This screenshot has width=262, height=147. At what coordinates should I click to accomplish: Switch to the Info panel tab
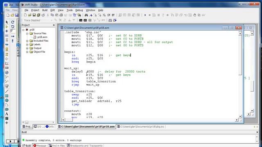tap(50, 127)
